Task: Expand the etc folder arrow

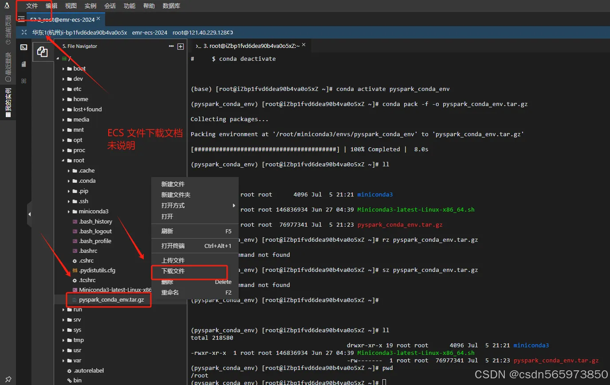Action: [x=63, y=89]
